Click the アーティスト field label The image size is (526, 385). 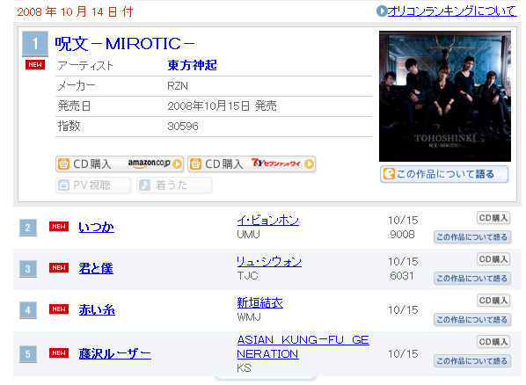(x=85, y=65)
